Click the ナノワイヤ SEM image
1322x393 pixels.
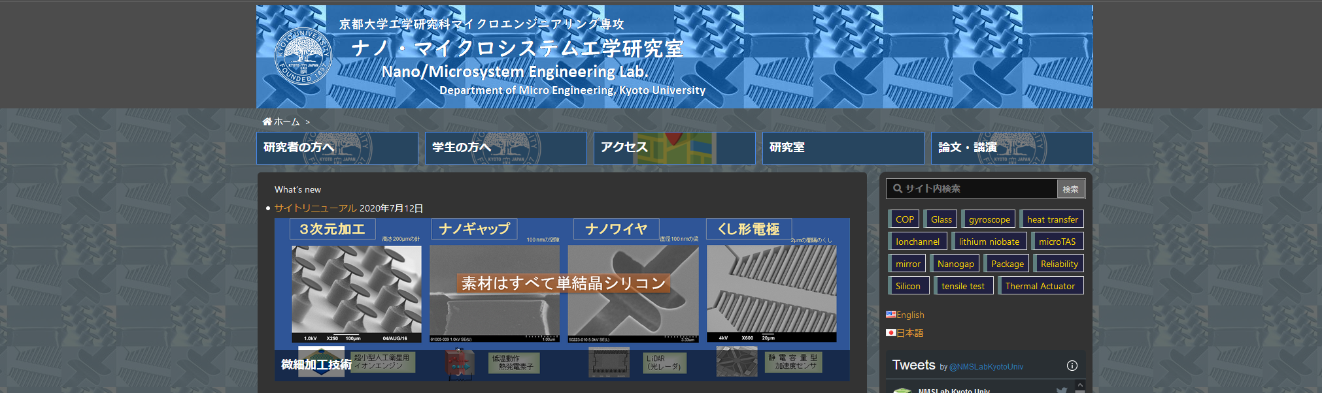[633, 294]
